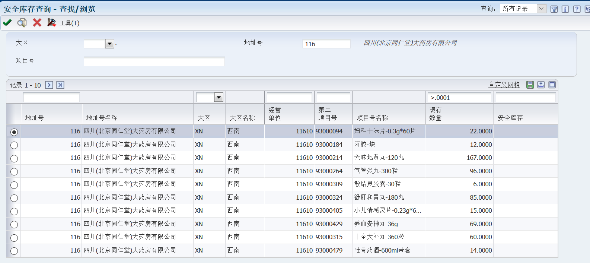
Task: Click the Find magnifier icon in toolbar
Action: pyautogui.click(x=22, y=23)
